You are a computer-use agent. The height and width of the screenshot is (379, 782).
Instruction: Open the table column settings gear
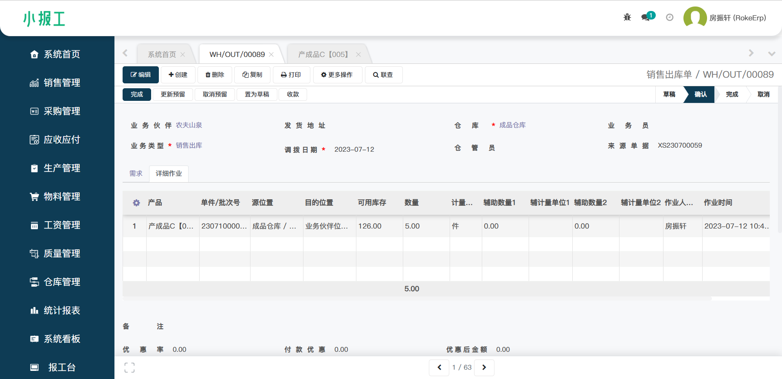(136, 203)
